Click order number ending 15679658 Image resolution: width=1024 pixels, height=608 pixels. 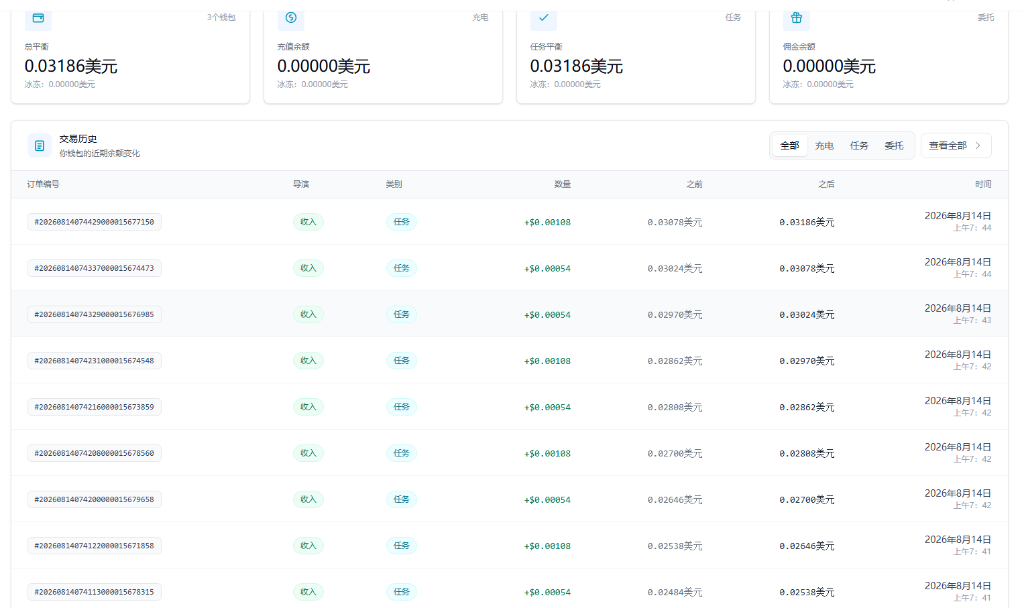point(95,499)
